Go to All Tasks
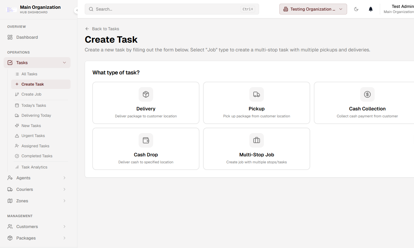The image size is (414, 248). (x=41, y=74)
